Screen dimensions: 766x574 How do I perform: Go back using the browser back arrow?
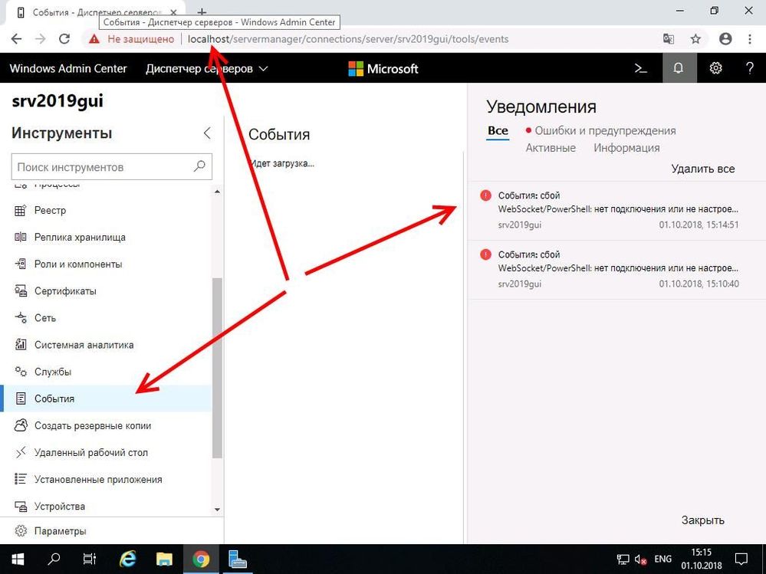tap(16, 39)
